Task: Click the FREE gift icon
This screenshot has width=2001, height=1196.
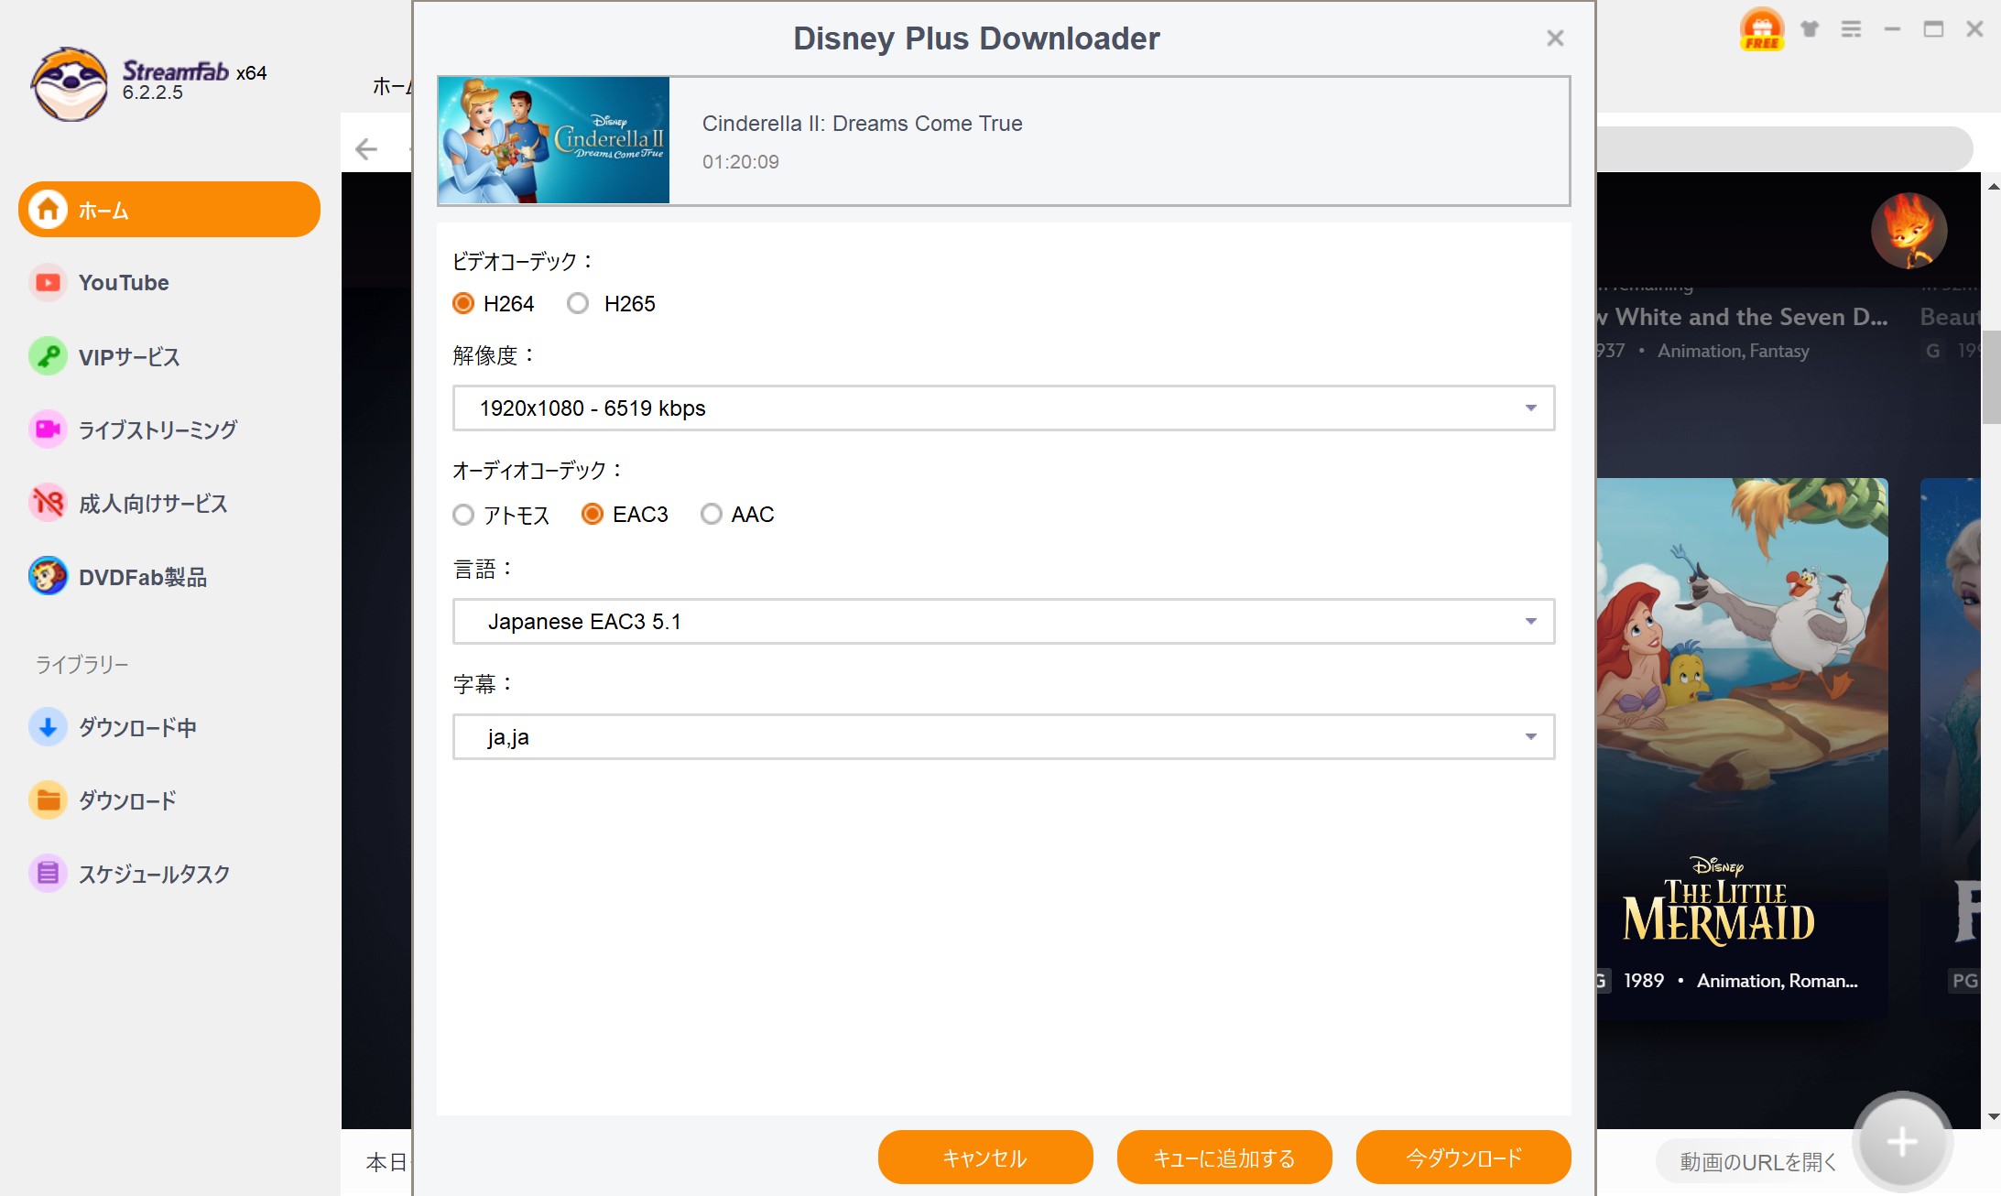Action: tap(1762, 29)
